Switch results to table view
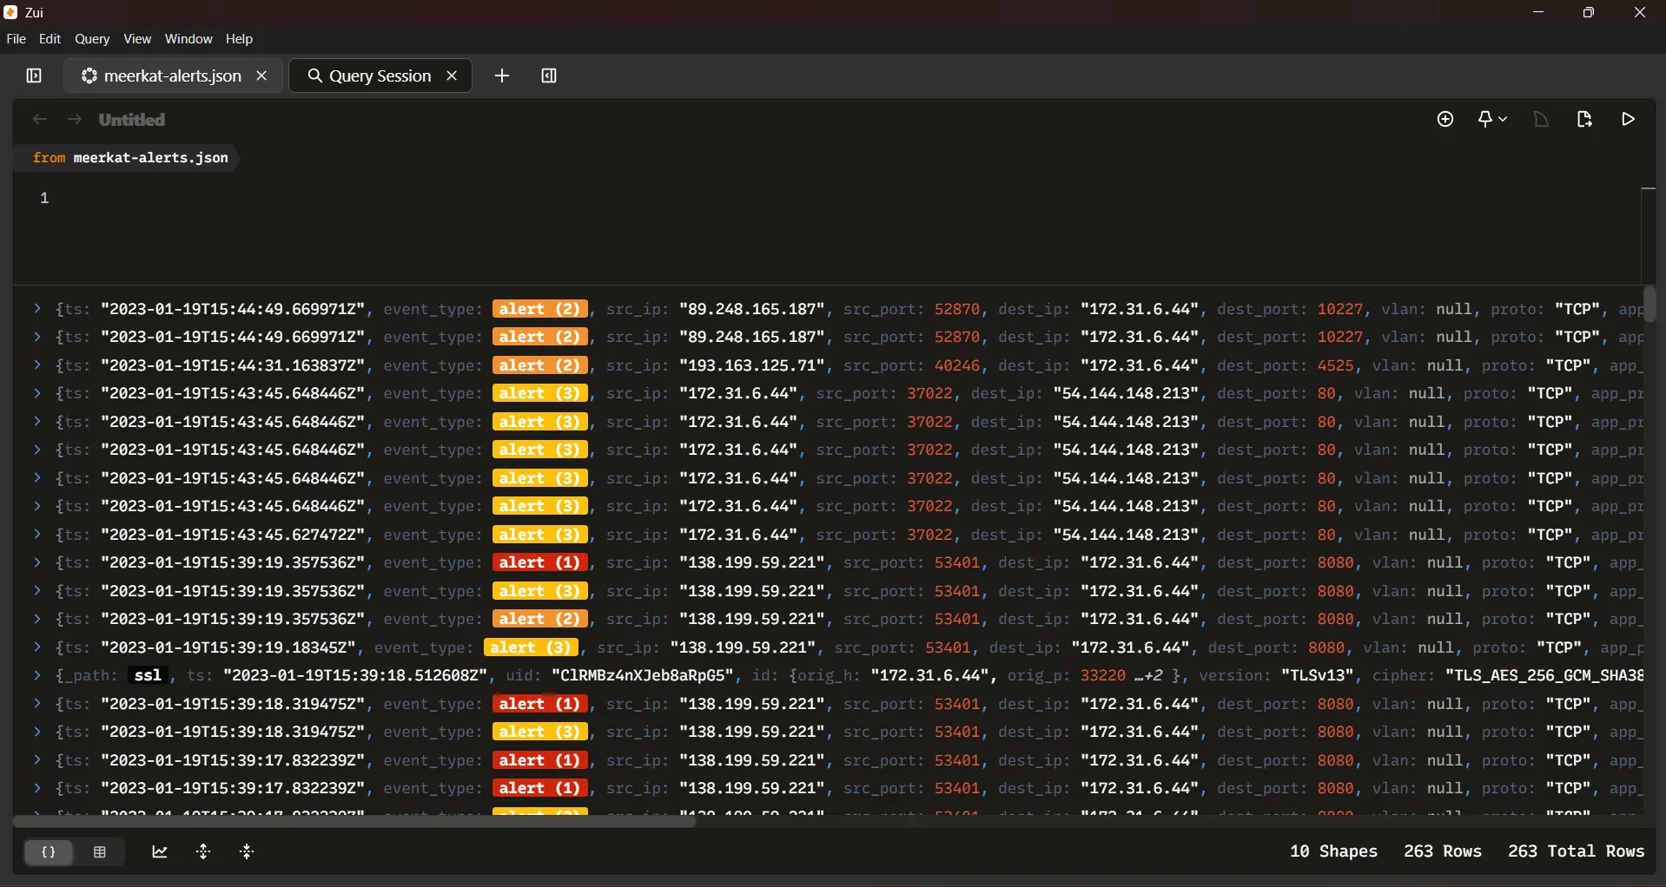 tap(101, 852)
